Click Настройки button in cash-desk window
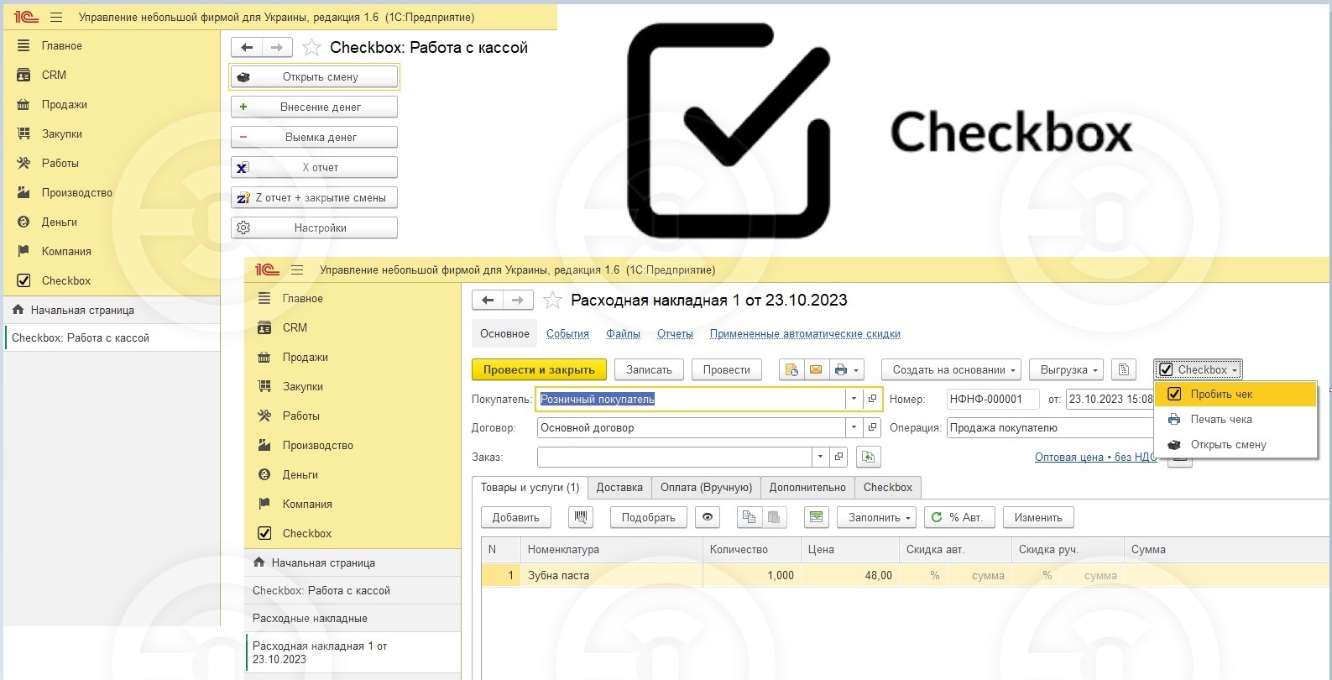This screenshot has width=1332, height=680. tap(315, 228)
